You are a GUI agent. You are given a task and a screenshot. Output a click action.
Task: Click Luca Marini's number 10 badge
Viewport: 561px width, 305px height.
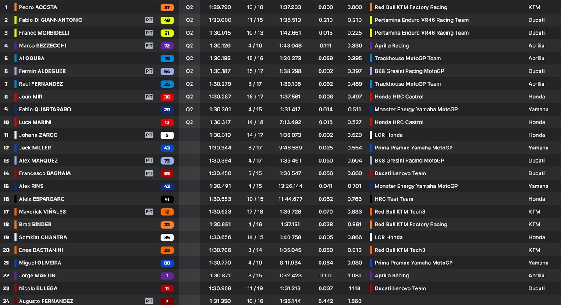[x=167, y=122]
